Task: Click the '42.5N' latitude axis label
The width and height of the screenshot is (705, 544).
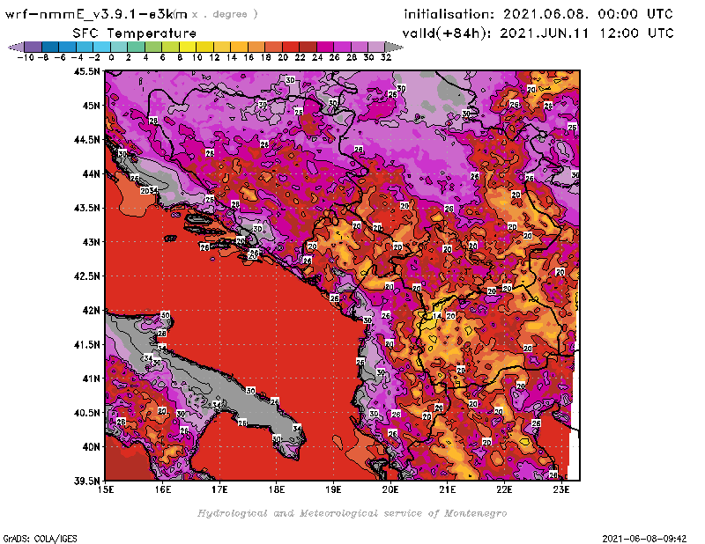Action: tap(87, 276)
